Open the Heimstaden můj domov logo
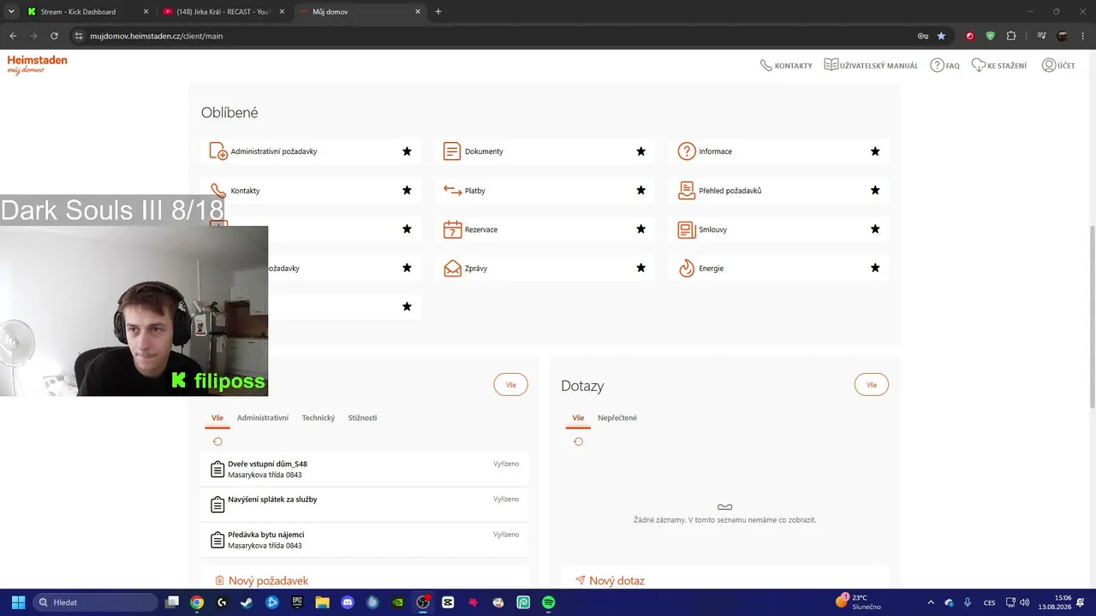The image size is (1096, 616). 37,65
